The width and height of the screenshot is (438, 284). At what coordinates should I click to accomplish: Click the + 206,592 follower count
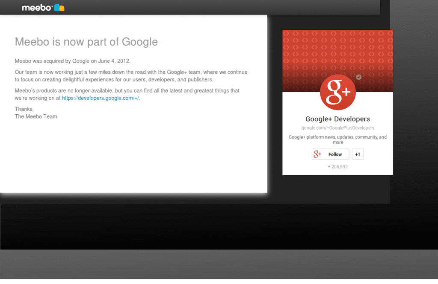coord(337,167)
